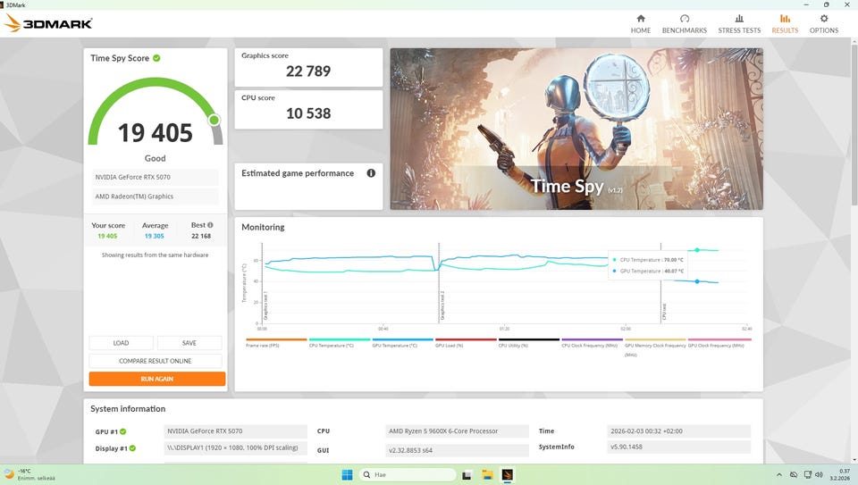This screenshot has width=858, height=485.
Task: Open the Stress Tests section
Action: pos(739,24)
